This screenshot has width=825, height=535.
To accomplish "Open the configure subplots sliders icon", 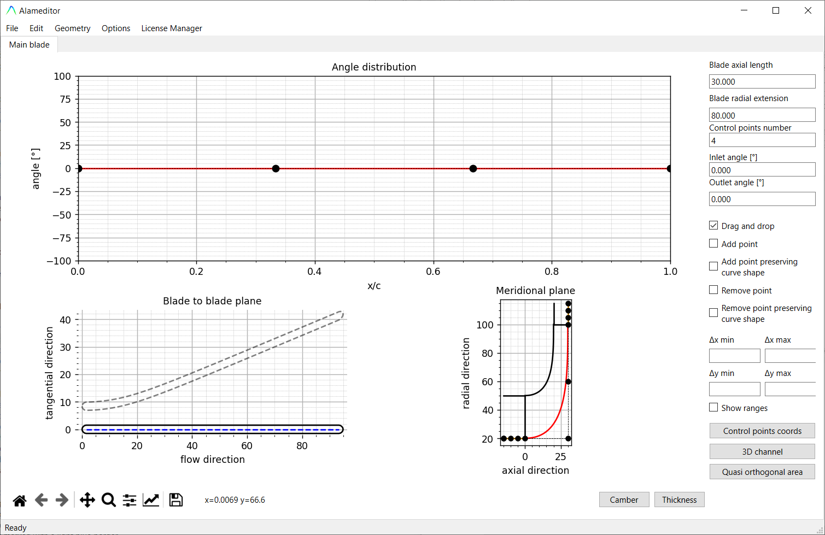I will (130, 500).
